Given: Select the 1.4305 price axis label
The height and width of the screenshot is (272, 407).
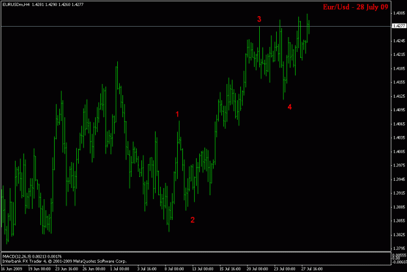Looking at the screenshot, I should [399, 13].
